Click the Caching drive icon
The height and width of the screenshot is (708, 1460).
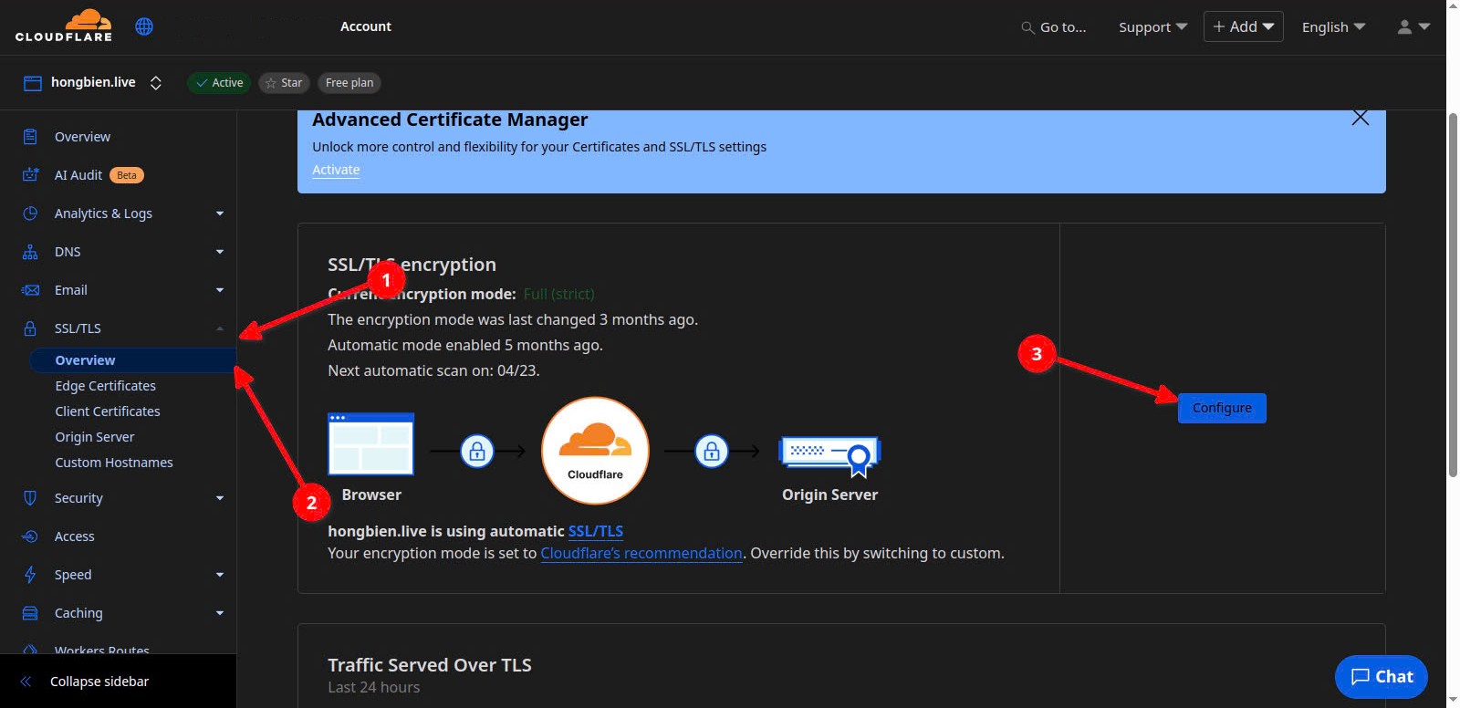[x=30, y=613]
